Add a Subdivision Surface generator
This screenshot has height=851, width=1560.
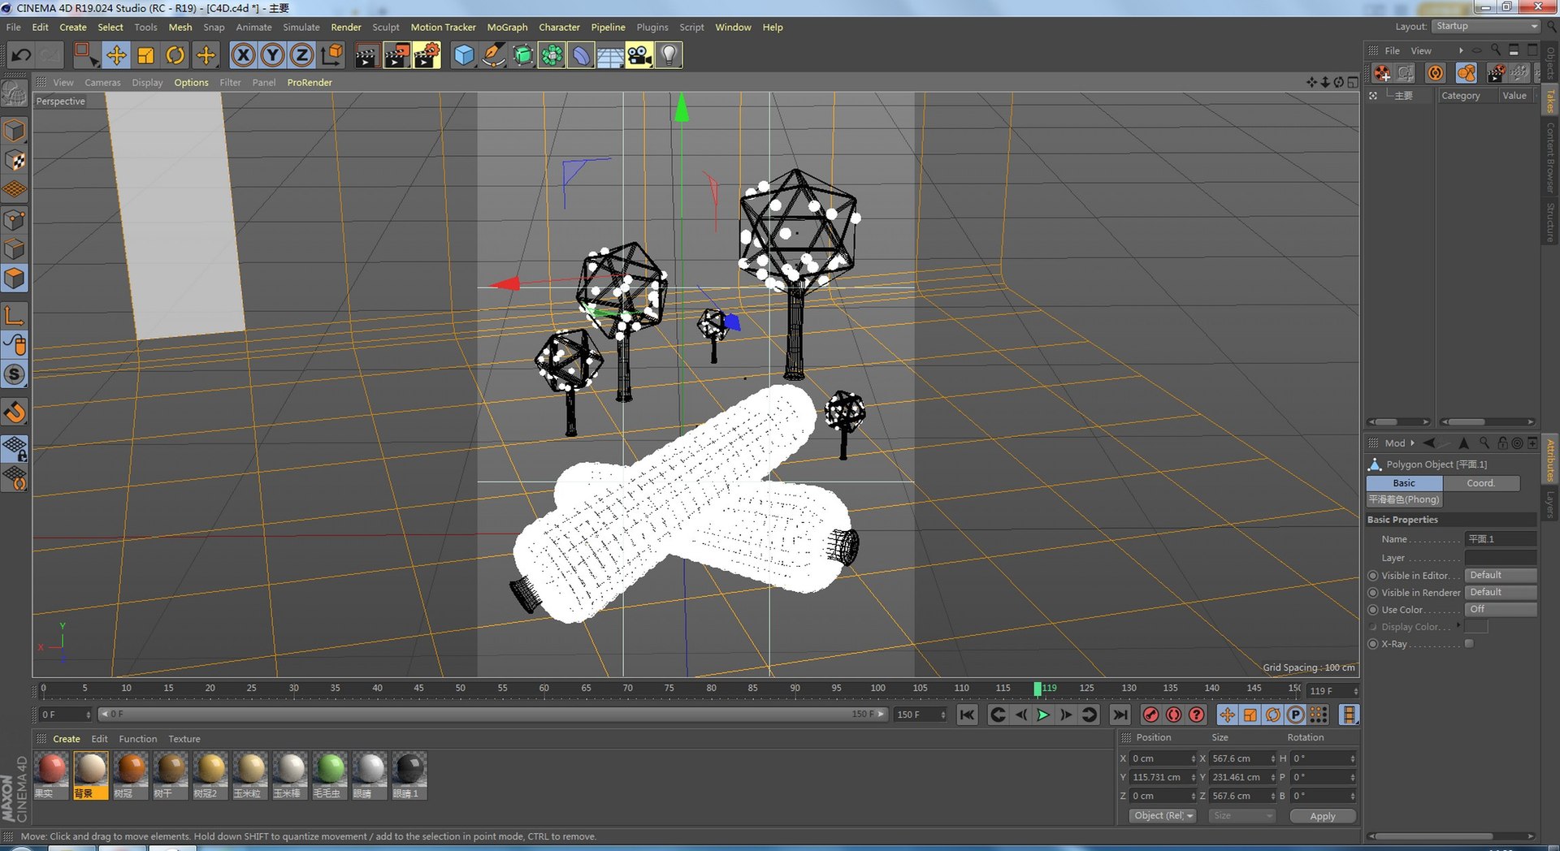coord(522,55)
